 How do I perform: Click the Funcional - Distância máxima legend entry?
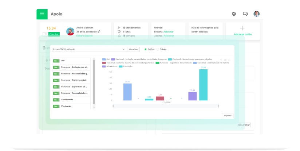click(128, 63)
